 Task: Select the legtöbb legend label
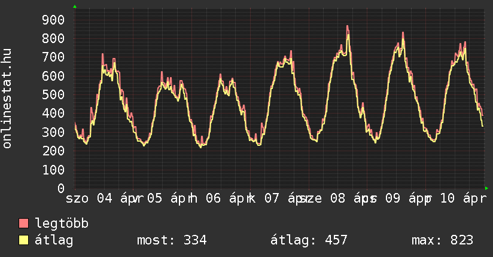click(x=62, y=224)
